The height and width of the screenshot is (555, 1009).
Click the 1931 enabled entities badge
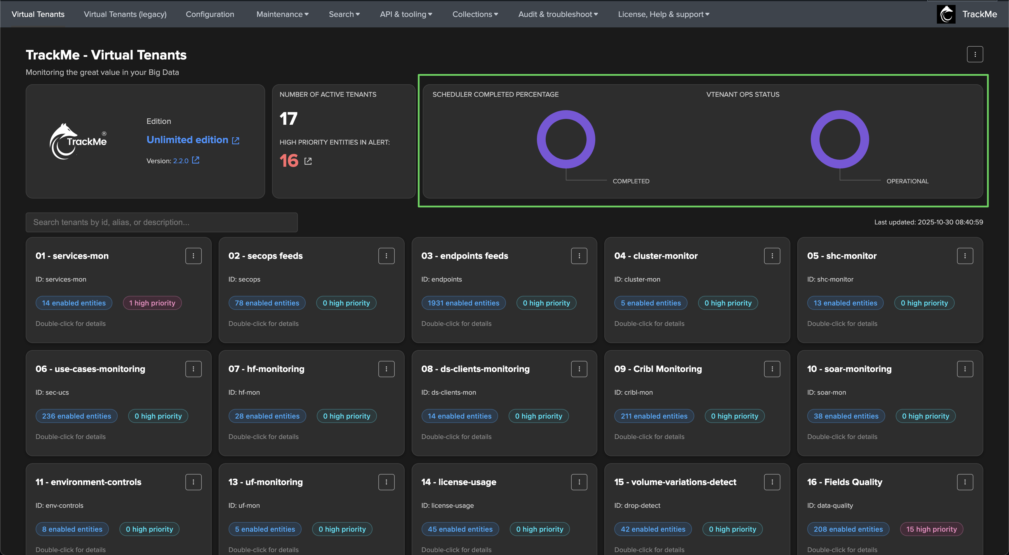tap(463, 303)
